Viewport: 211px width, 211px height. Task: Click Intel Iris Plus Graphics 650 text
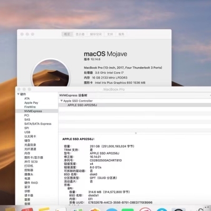pos(120,83)
